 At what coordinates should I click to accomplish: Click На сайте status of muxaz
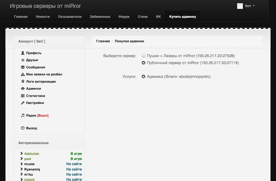[74, 164]
